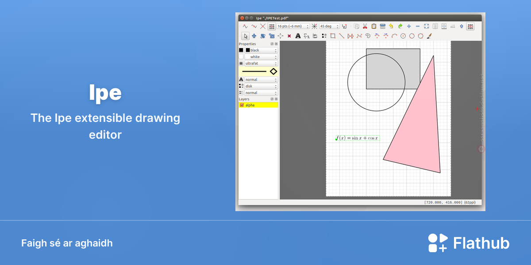This screenshot has width=531, height=265.
Task: Close the Properties panel
Action: coord(276,44)
